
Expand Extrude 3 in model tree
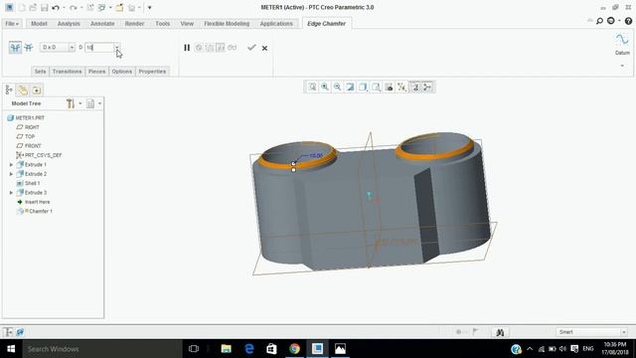[x=11, y=193]
